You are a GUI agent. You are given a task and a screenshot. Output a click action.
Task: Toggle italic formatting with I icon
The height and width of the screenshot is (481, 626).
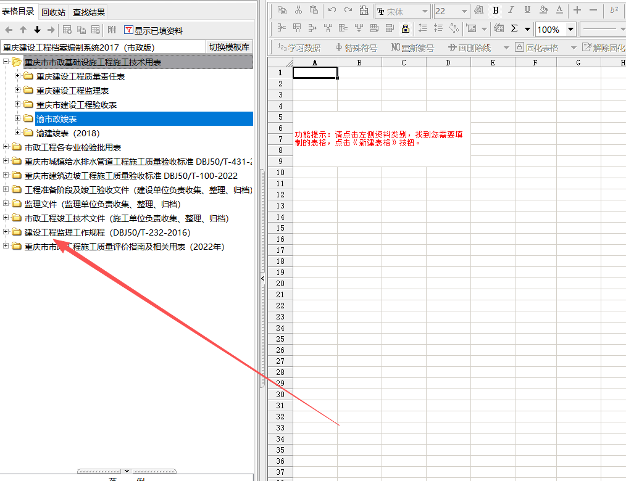coord(511,10)
